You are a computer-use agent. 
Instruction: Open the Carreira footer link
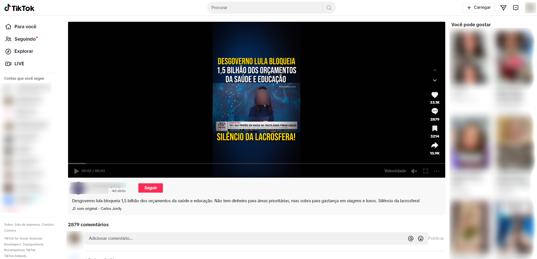tap(10, 231)
